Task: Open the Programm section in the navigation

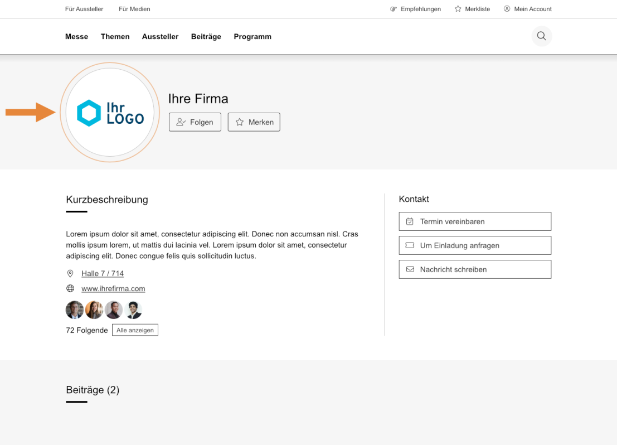Action: pos(252,36)
